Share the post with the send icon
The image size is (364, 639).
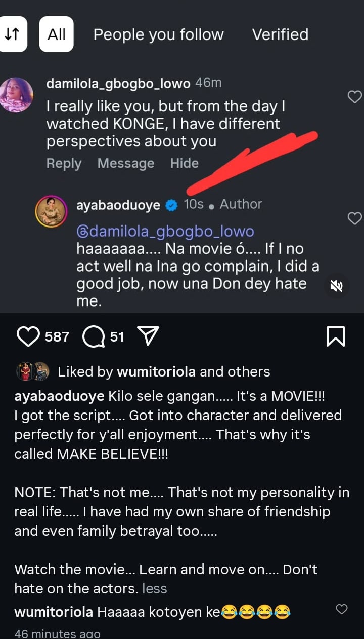point(148,336)
